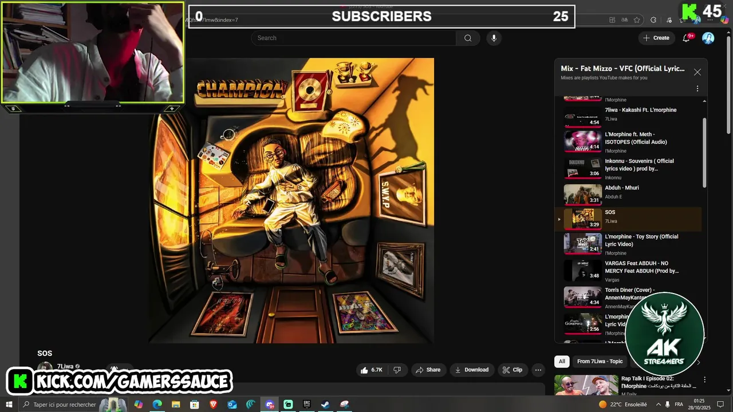Close the Mix playlist panel
733x412 pixels.
697,72
